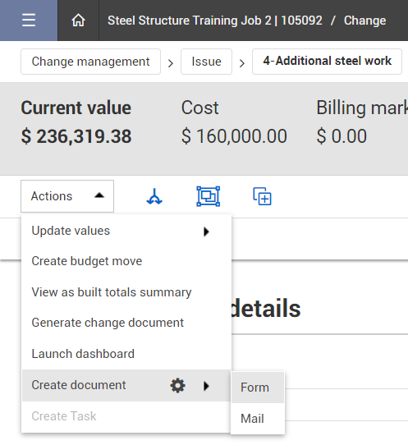
Task: Open Steel Structure Training Job 2 link
Action: (215, 21)
